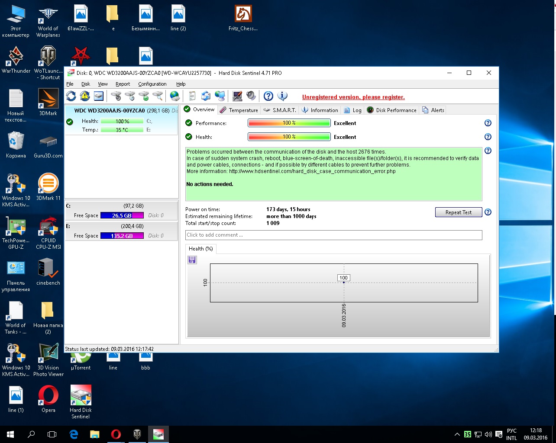This screenshot has width=556, height=443.
Task: Click the globe with disk toolbar icon
Action: (175, 96)
